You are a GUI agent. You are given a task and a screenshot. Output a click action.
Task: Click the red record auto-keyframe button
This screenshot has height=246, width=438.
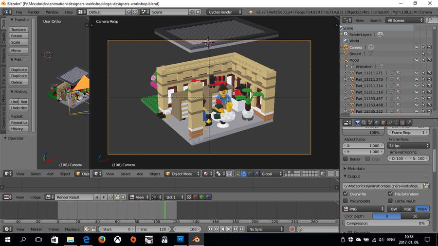point(292,229)
